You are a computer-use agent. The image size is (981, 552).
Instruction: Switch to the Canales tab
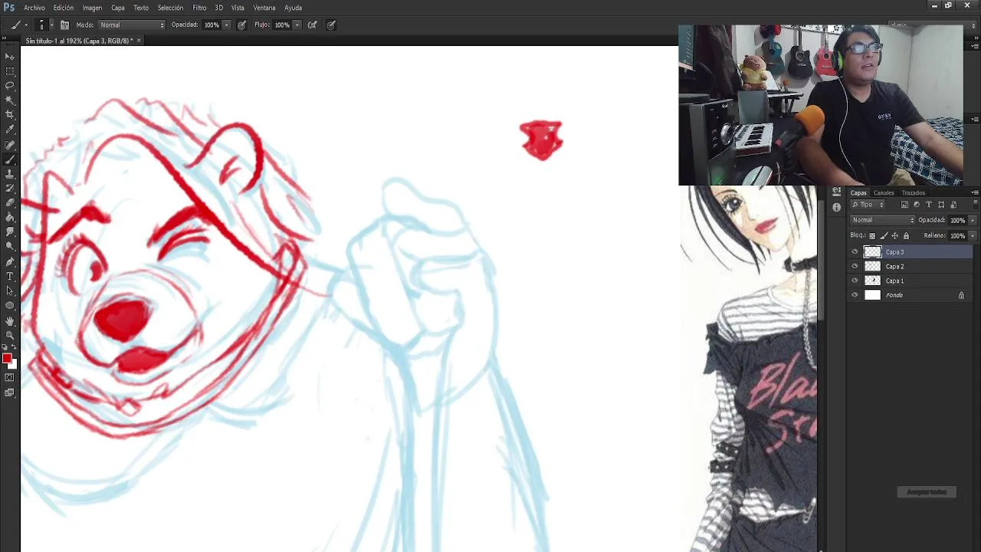coord(884,193)
